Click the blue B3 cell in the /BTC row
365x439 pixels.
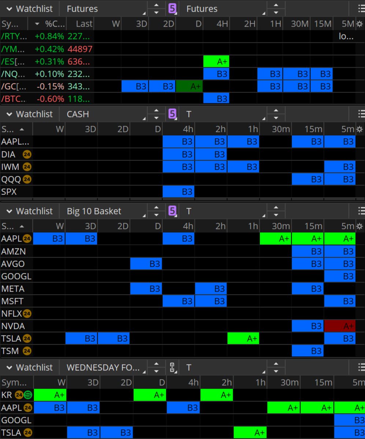(x=216, y=99)
